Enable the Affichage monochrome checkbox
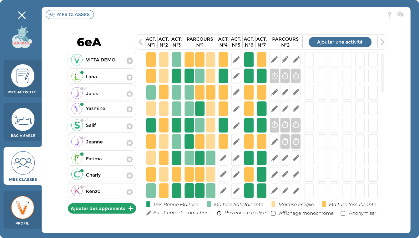Viewport: 419px width, 238px height. [273, 213]
